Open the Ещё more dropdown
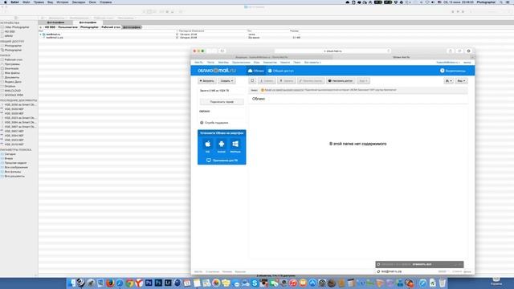The width and height of the screenshot is (514, 289). pos(363,80)
